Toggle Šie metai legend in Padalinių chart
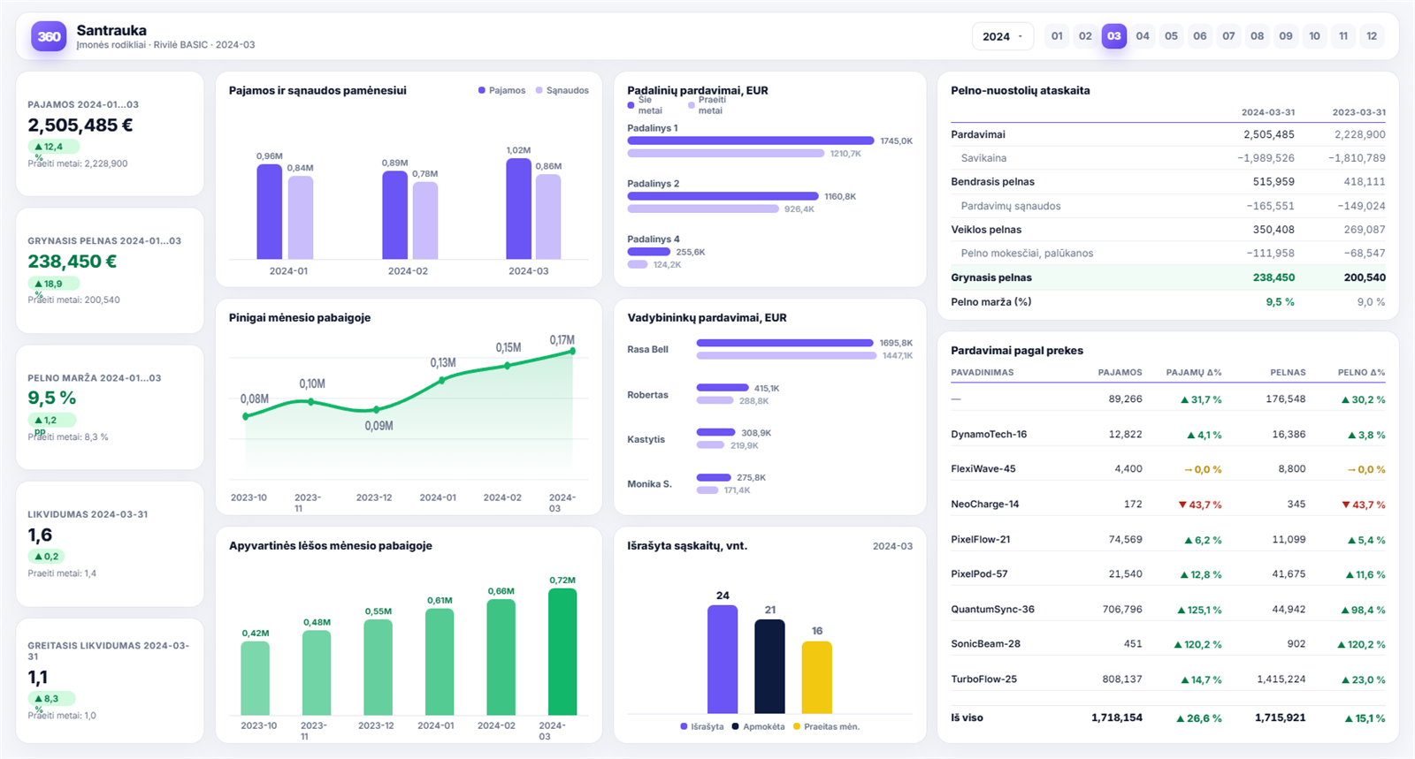This screenshot has width=1415, height=759. (x=646, y=105)
